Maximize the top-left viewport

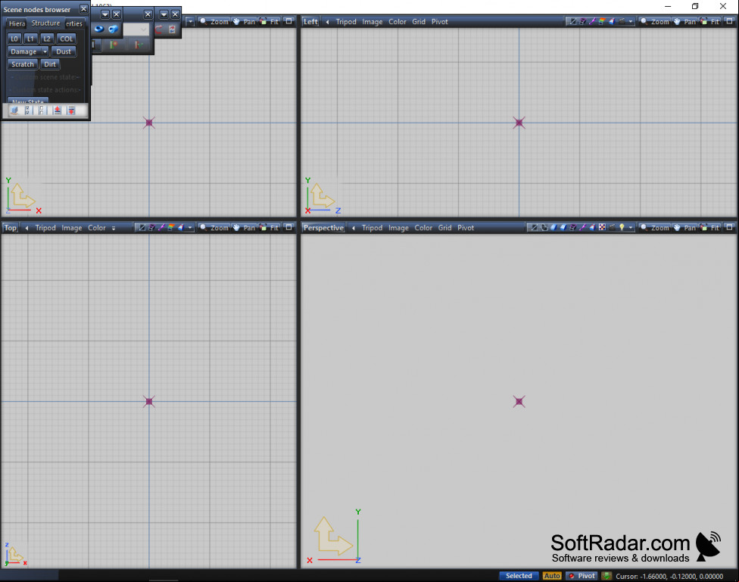(289, 21)
